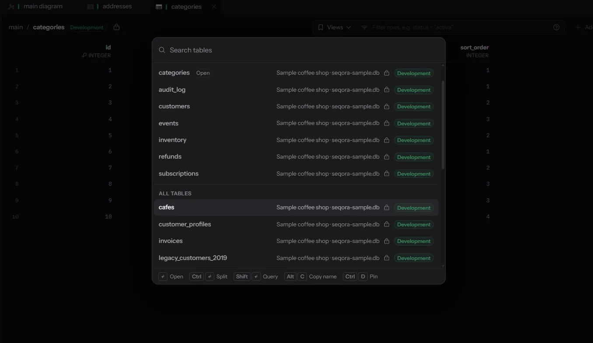Click the Search tables input field

(298, 50)
